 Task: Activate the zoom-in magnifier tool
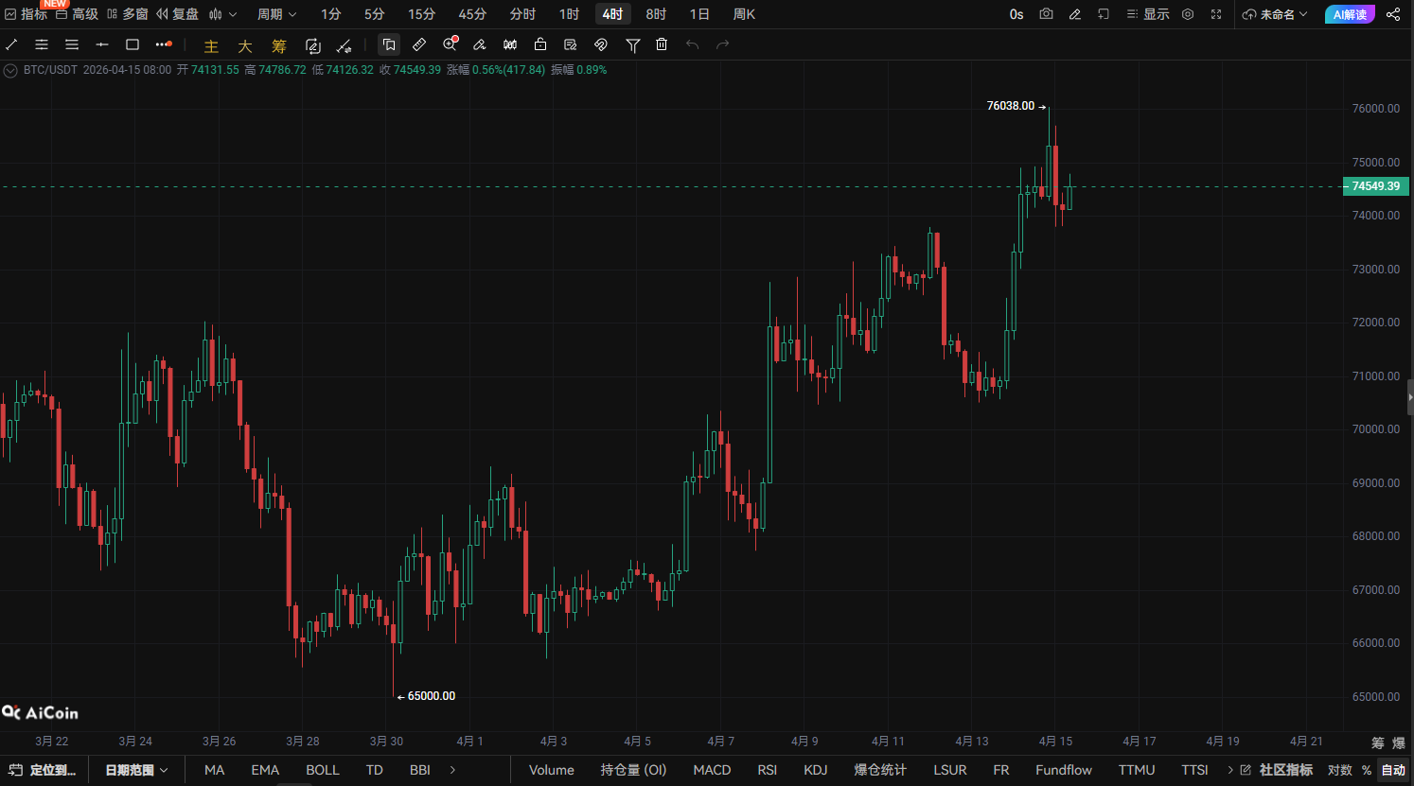[x=451, y=44]
